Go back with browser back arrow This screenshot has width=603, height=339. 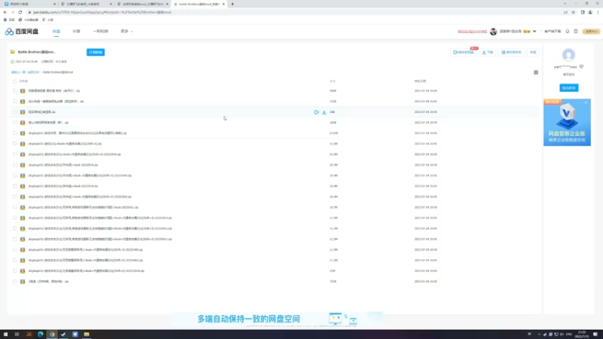pos(5,12)
